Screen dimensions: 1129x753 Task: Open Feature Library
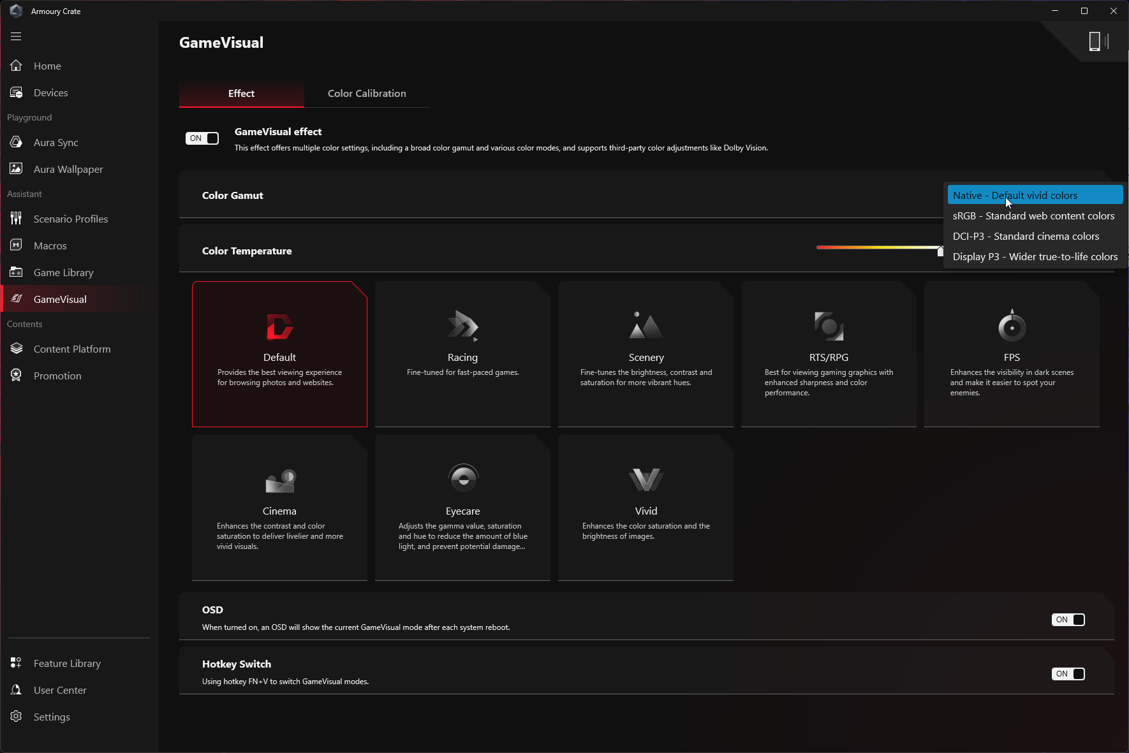(x=79, y=663)
